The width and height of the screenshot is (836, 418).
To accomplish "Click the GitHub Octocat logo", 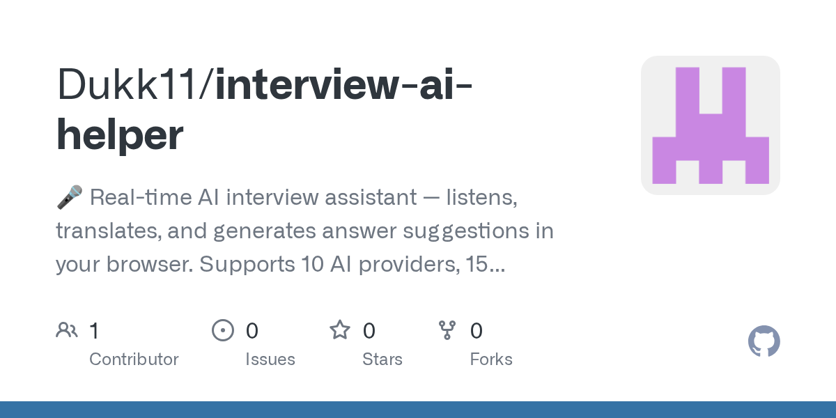I will (x=764, y=342).
